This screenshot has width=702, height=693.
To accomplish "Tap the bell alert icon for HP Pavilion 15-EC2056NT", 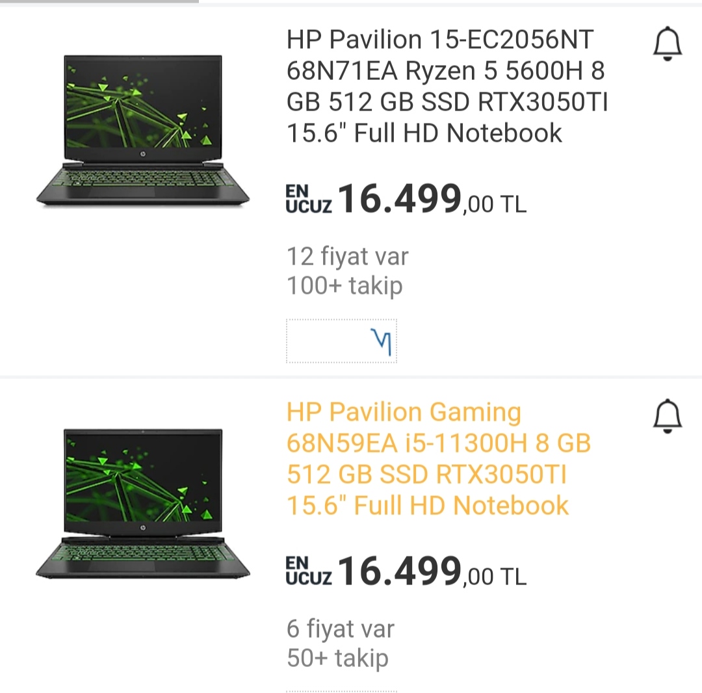I will 667,45.
